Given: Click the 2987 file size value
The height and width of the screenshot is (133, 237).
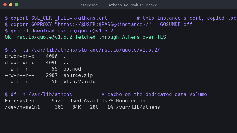Looking at the screenshot, I should click(x=52, y=75).
